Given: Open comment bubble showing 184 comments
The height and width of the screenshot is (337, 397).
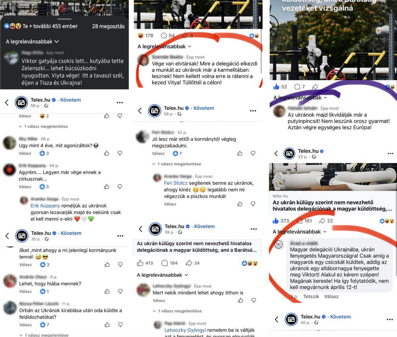Looking at the screenshot, I should (164, 263).
